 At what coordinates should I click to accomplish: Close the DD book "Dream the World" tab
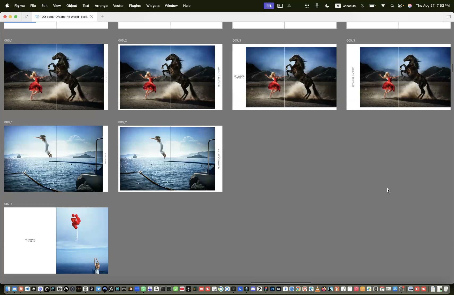click(92, 17)
